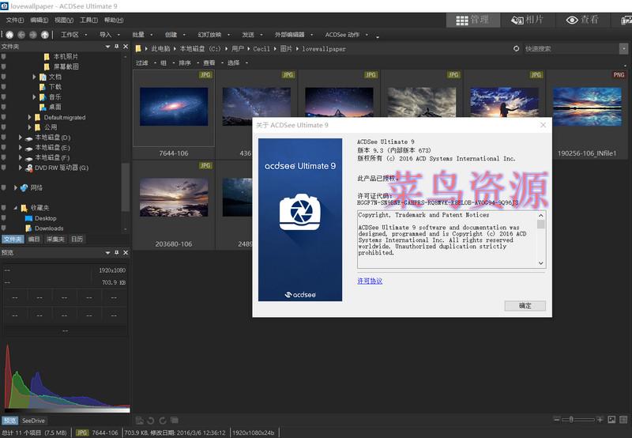Pin the Preview (预览) panel
Screen dimensions: 632x438
pyautogui.click(x=116, y=252)
